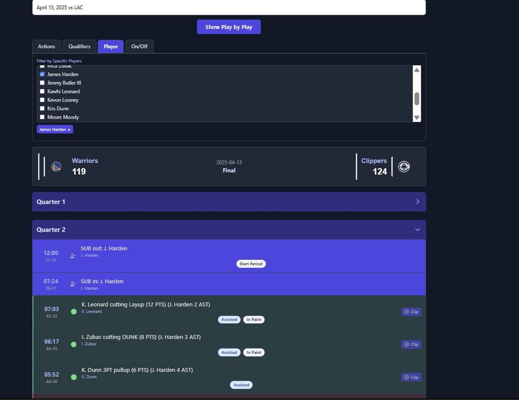Click the Clippers team name
This screenshot has height=400, width=519.
[x=374, y=160]
